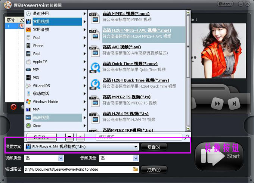254x183 pixels.
Task: Click the 设置(S) settings button
Action: (x=154, y=147)
